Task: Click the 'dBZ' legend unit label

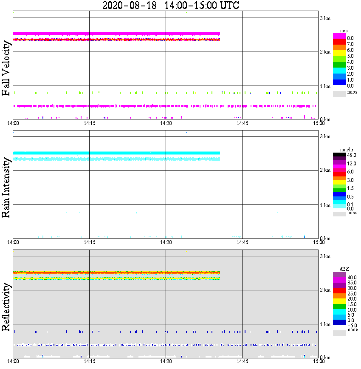Action: (x=344, y=269)
